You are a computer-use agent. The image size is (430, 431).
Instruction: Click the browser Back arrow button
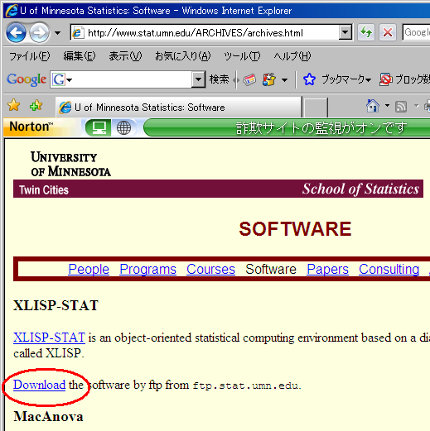16,33
